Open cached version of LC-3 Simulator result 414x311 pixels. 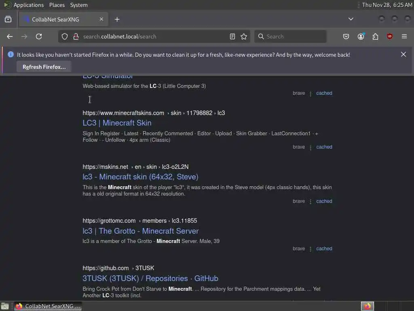pos(324,93)
